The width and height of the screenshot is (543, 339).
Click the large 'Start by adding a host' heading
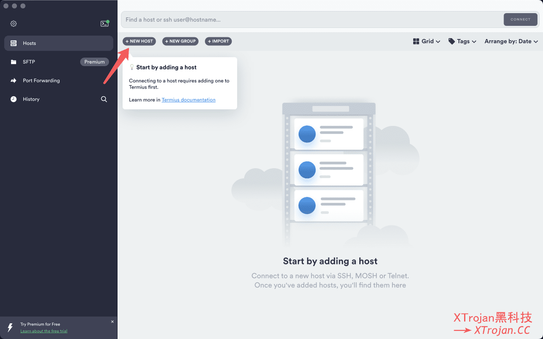(330, 261)
